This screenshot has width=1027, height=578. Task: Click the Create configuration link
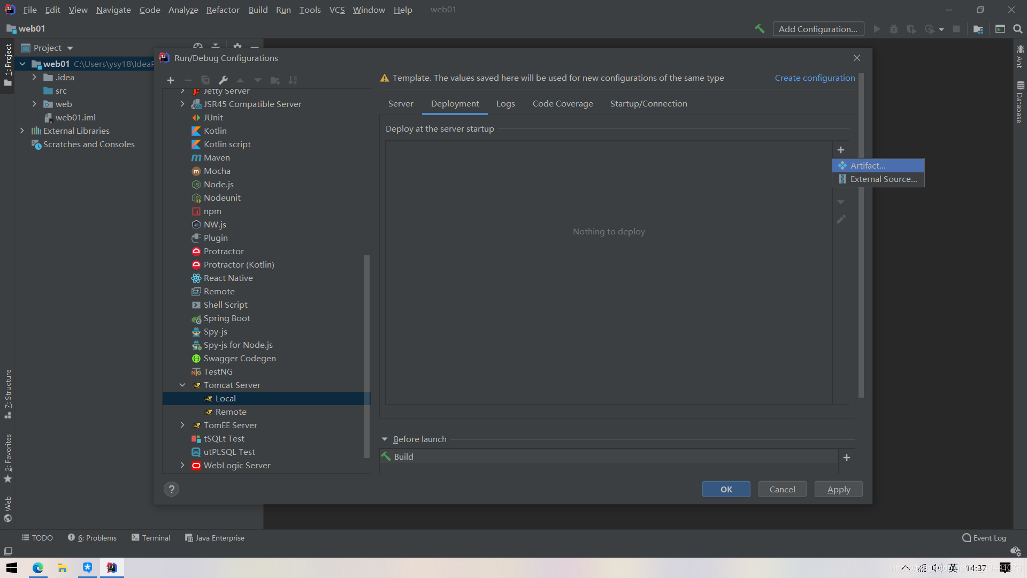815,78
